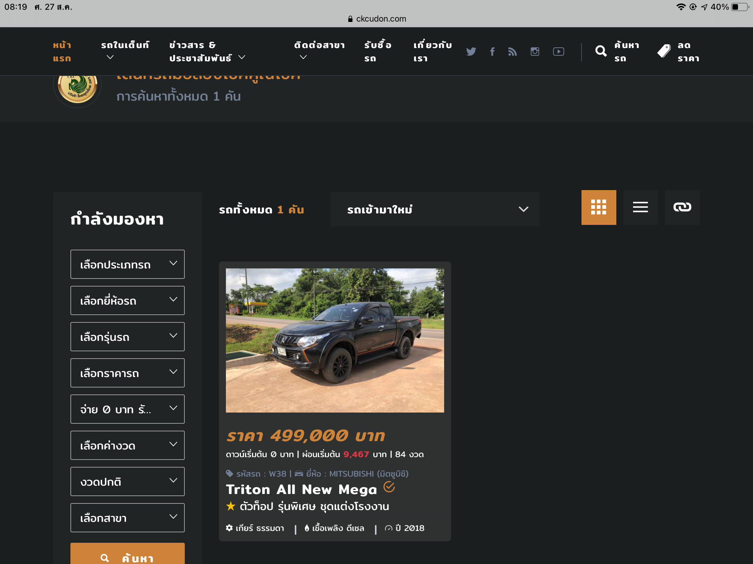Open the newest cars sort dropdown
Screen dimensions: 753x564
pyautogui.click(x=435, y=209)
